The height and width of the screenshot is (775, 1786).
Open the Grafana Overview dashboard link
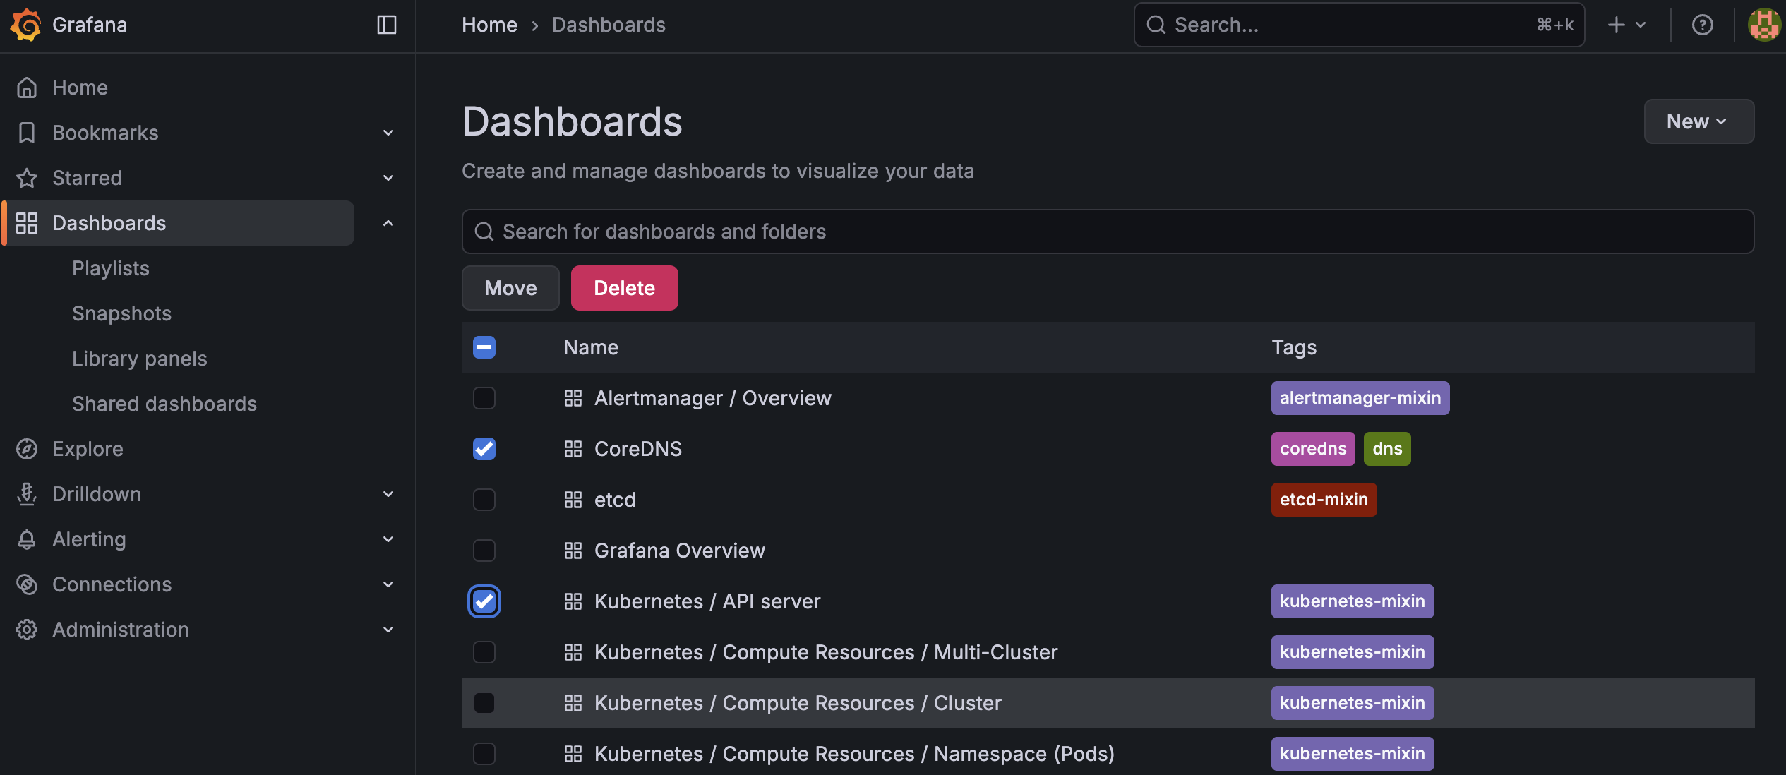tap(679, 551)
